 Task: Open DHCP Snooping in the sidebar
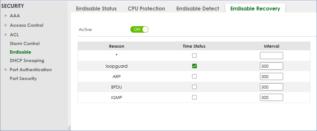(27, 60)
